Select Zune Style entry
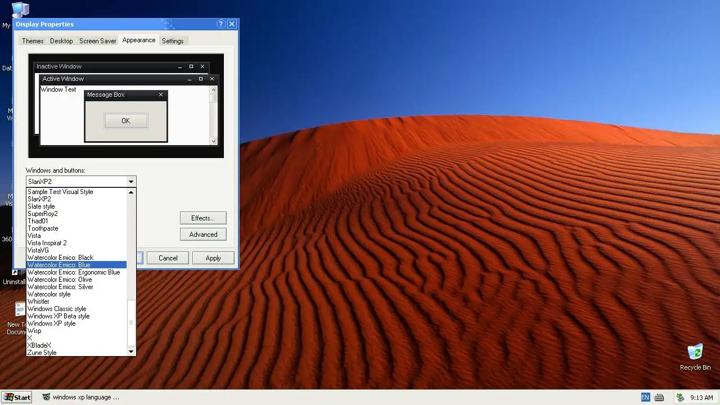 [x=76, y=353]
